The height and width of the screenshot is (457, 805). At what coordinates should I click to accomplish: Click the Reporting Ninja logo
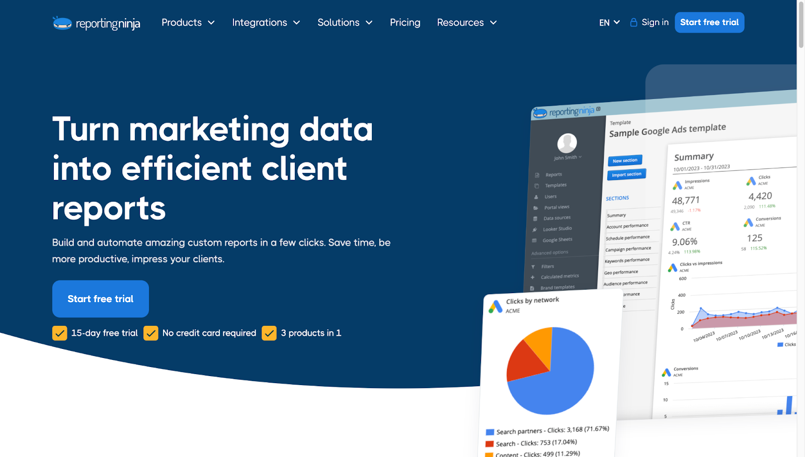[97, 23]
